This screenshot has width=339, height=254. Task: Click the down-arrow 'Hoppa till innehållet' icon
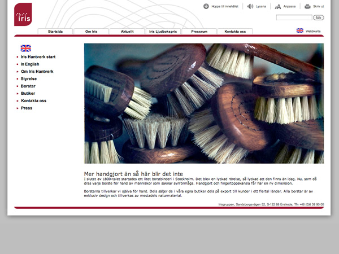pyautogui.click(x=206, y=6)
